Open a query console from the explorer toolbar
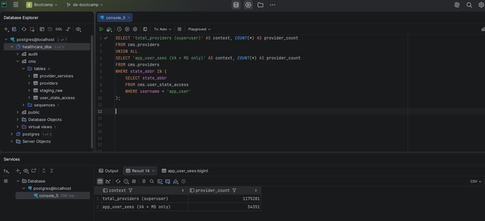 (42, 29)
